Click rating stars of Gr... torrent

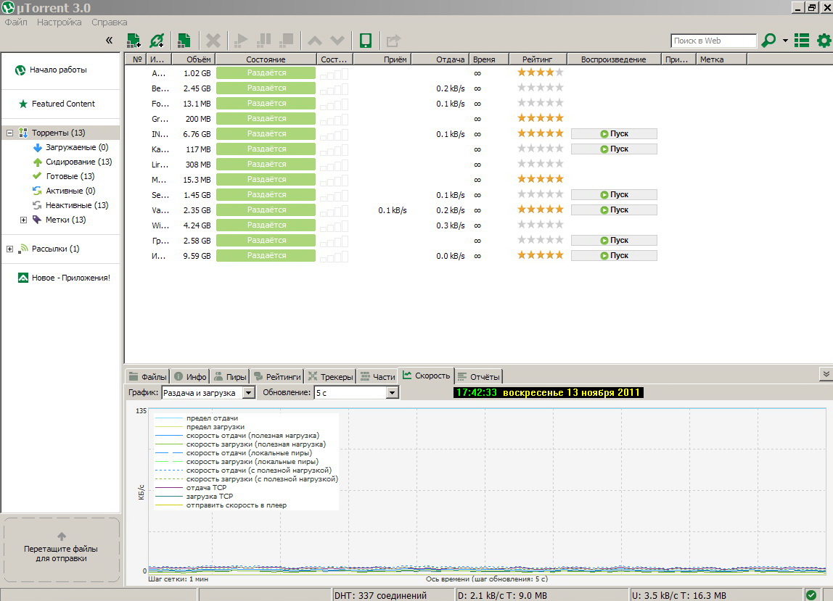(x=541, y=118)
